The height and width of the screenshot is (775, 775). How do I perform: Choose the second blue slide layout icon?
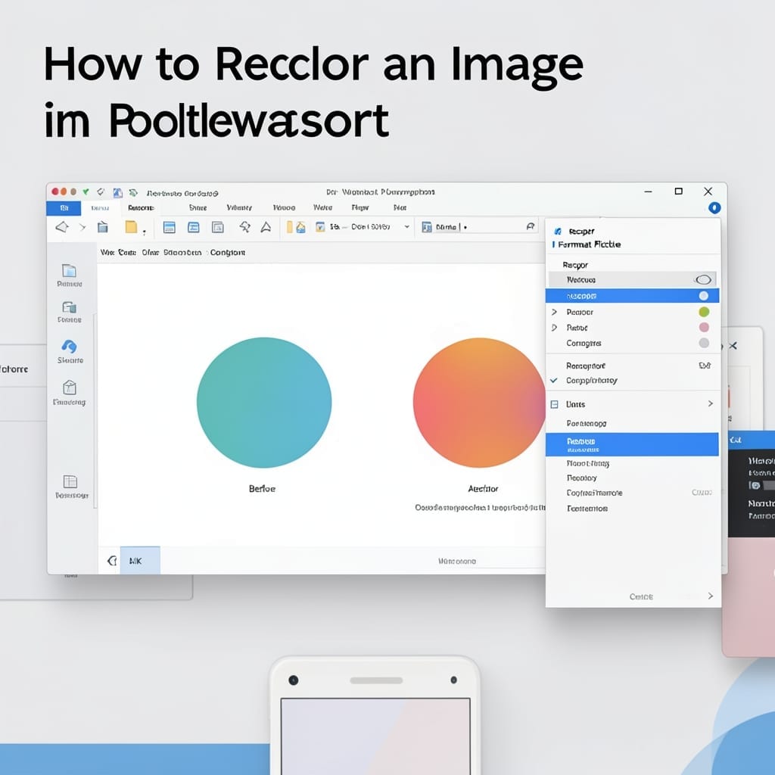pyautogui.click(x=193, y=227)
